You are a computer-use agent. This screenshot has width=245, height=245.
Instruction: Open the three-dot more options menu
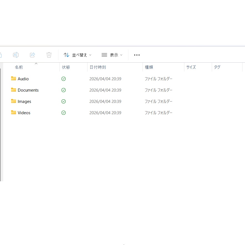(x=137, y=55)
